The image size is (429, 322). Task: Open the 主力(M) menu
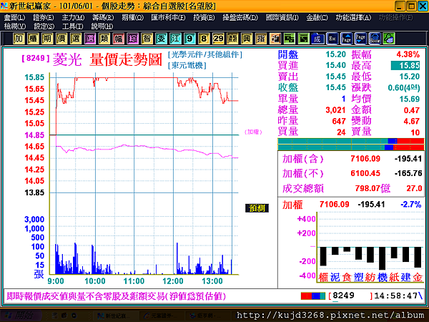(73, 17)
